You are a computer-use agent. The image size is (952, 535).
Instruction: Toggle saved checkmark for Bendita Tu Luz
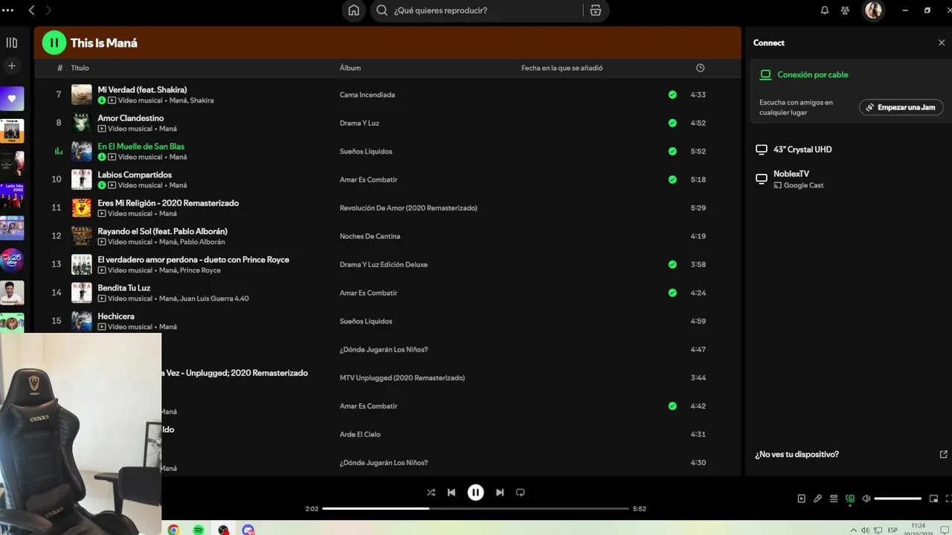672,293
